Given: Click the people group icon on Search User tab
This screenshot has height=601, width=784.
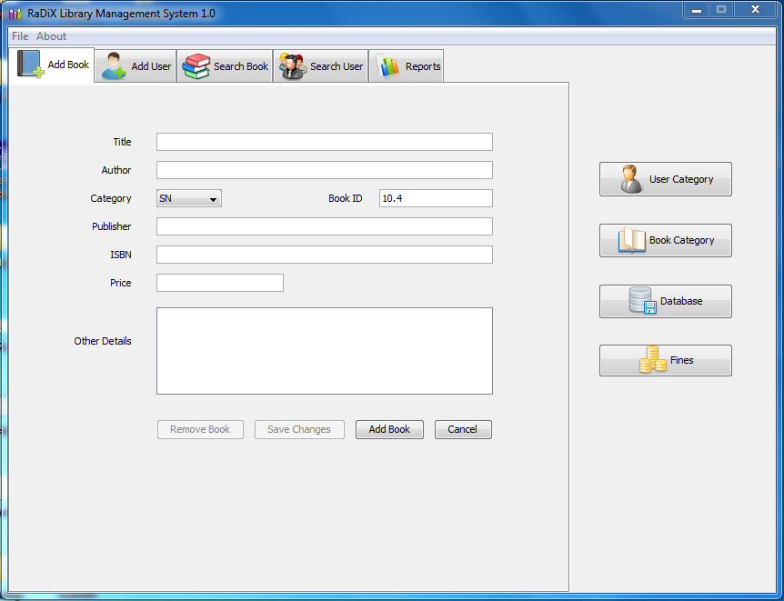Looking at the screenshot, I should (291, 65).
